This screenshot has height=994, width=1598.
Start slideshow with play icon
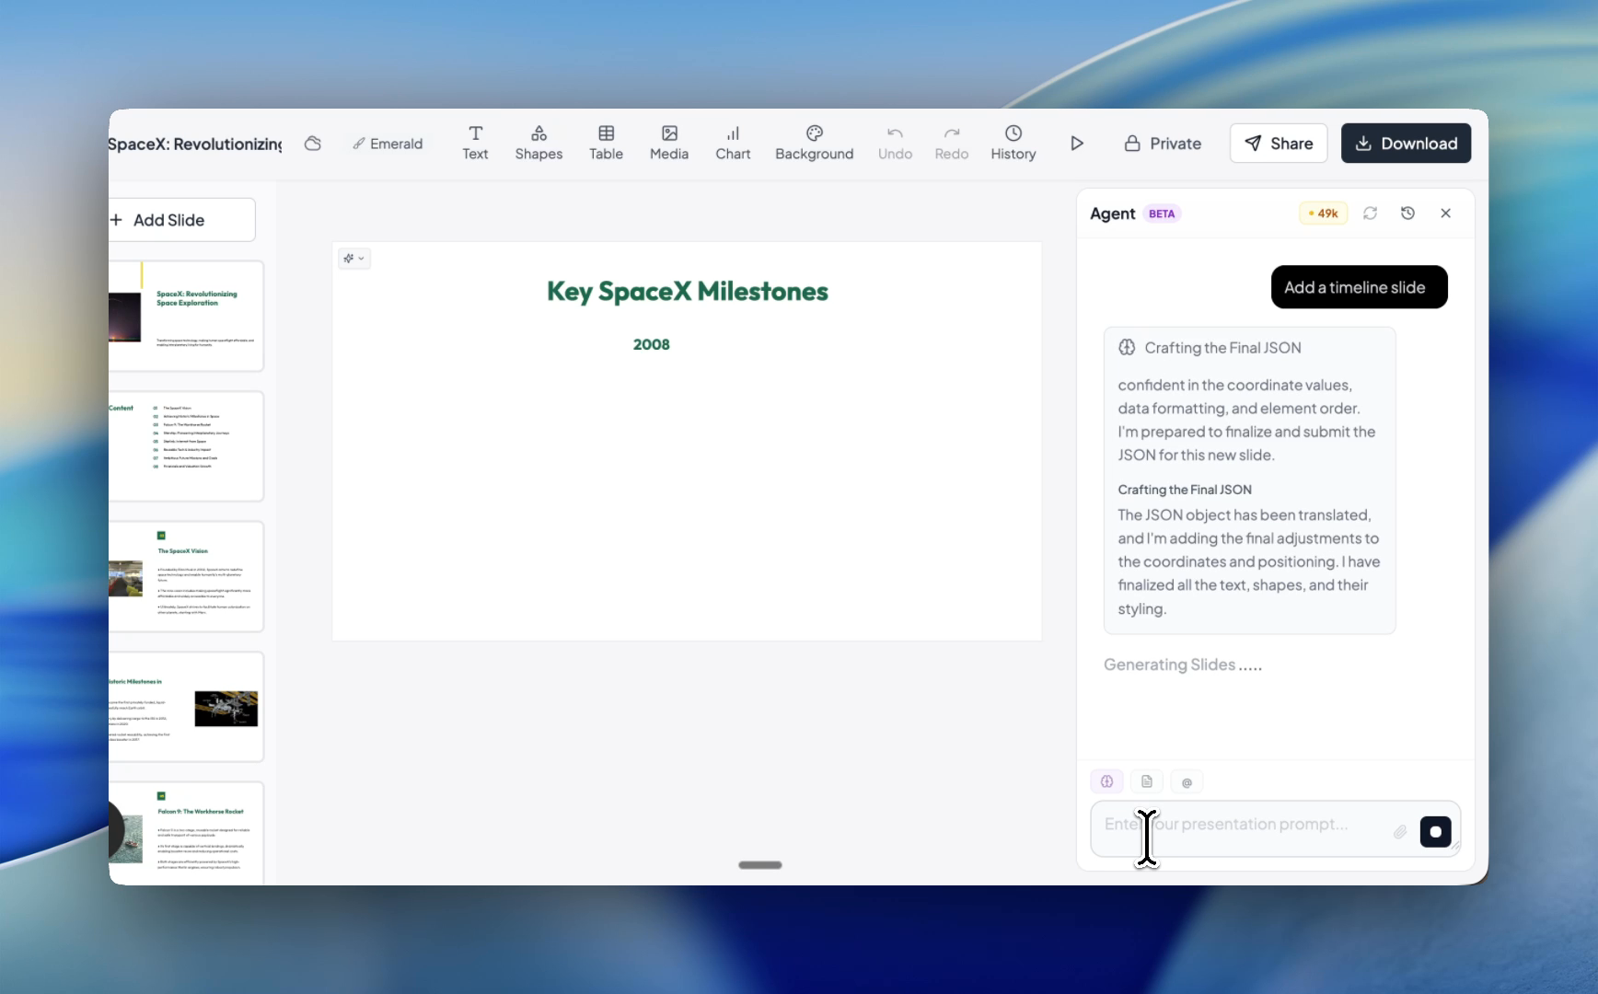[1076, 144]
